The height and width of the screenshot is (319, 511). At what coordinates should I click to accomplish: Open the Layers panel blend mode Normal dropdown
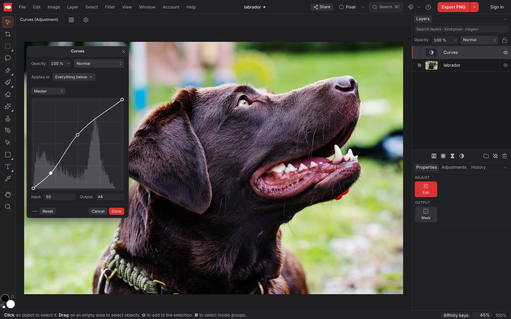(x=479, y=40)
